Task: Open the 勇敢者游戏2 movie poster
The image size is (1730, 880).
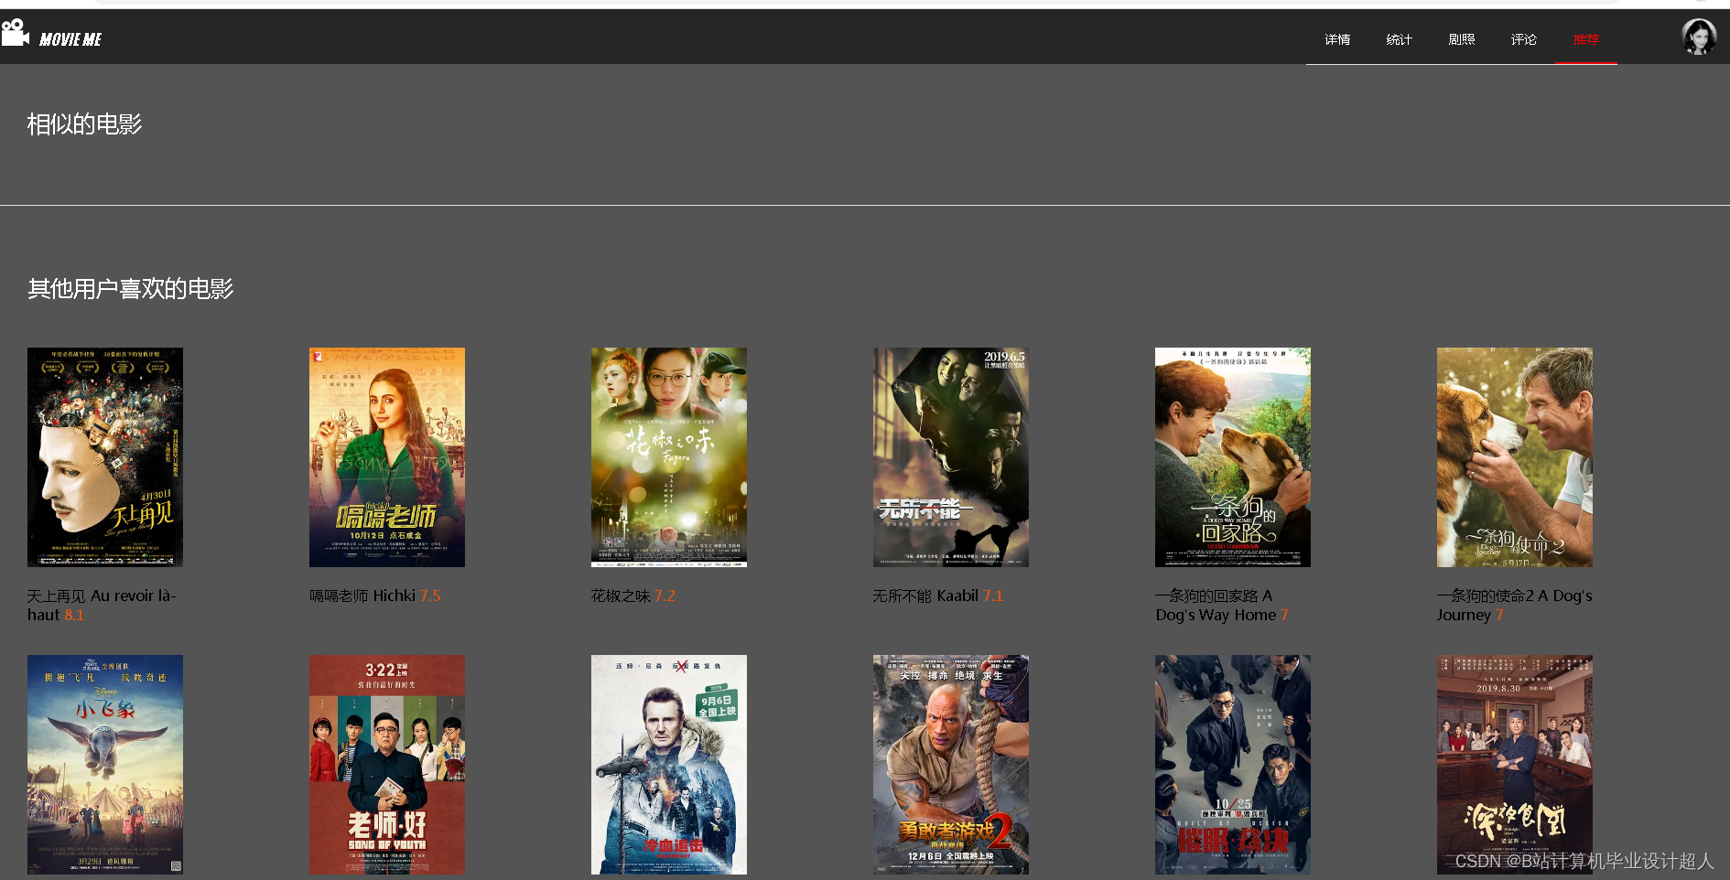Action: (951, 765)
